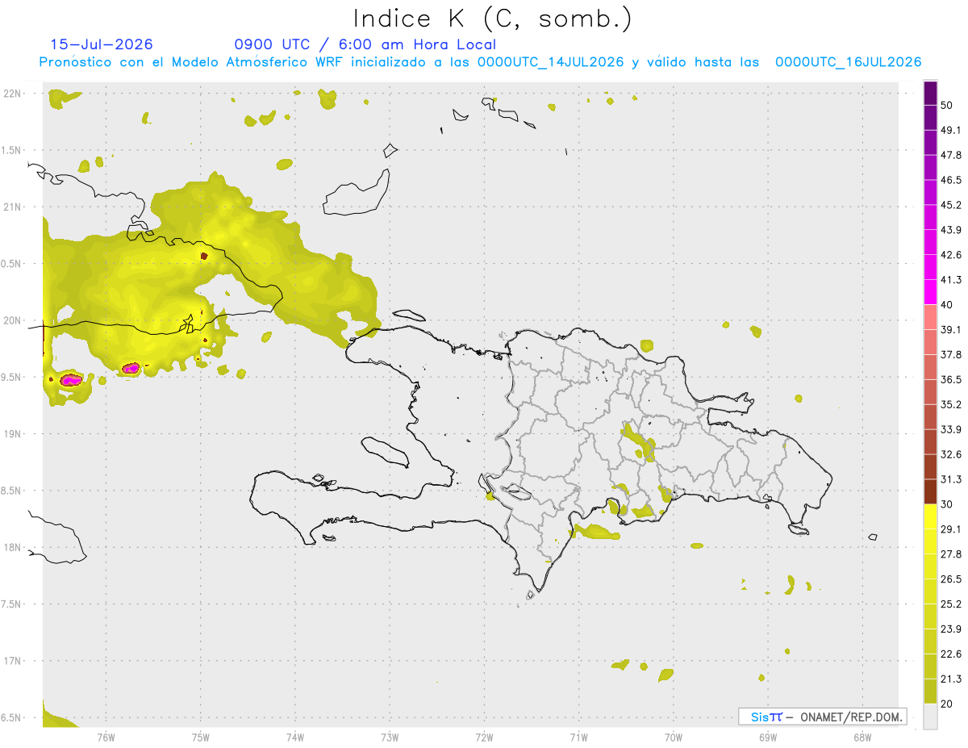Click the legend value "45.2"

(x=951, y=205)
